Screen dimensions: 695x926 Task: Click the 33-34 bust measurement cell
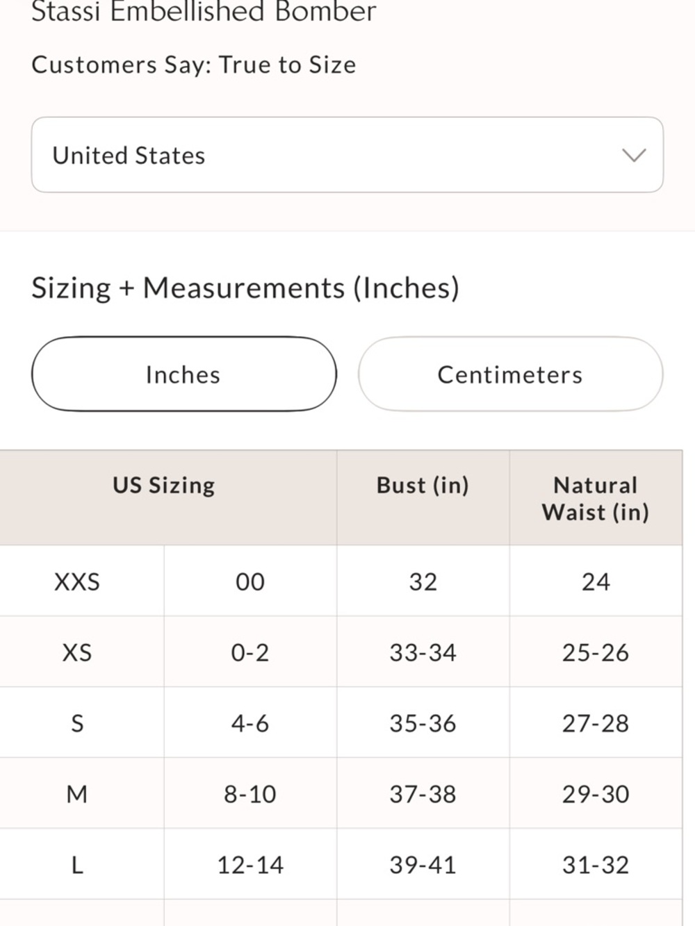point(423,652)
